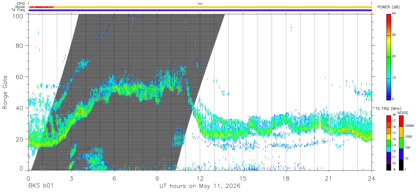This screenshot has width=418, height=193.
Task: Click the CPID label at top left
Action: click(21, 4)
